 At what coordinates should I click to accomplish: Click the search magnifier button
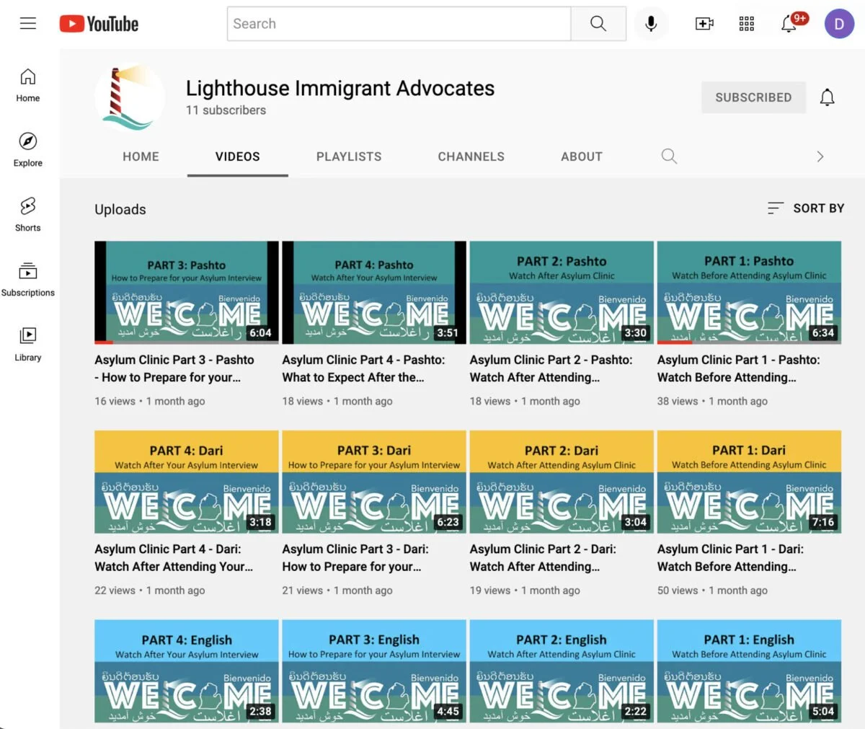(x=598, y=24)
